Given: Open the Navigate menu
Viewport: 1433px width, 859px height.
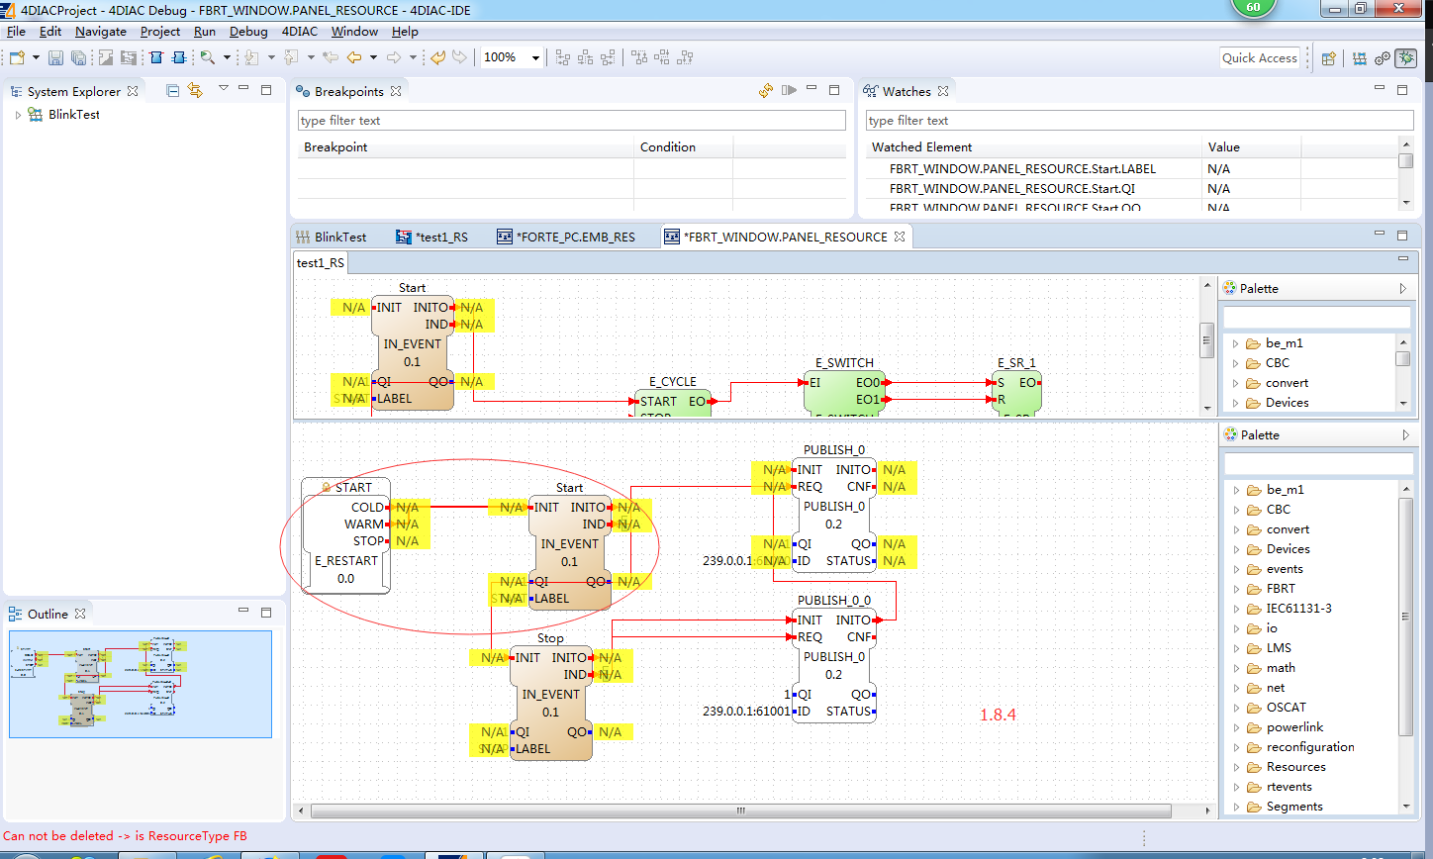Looking at the screenshot, I should click(101, 32).
